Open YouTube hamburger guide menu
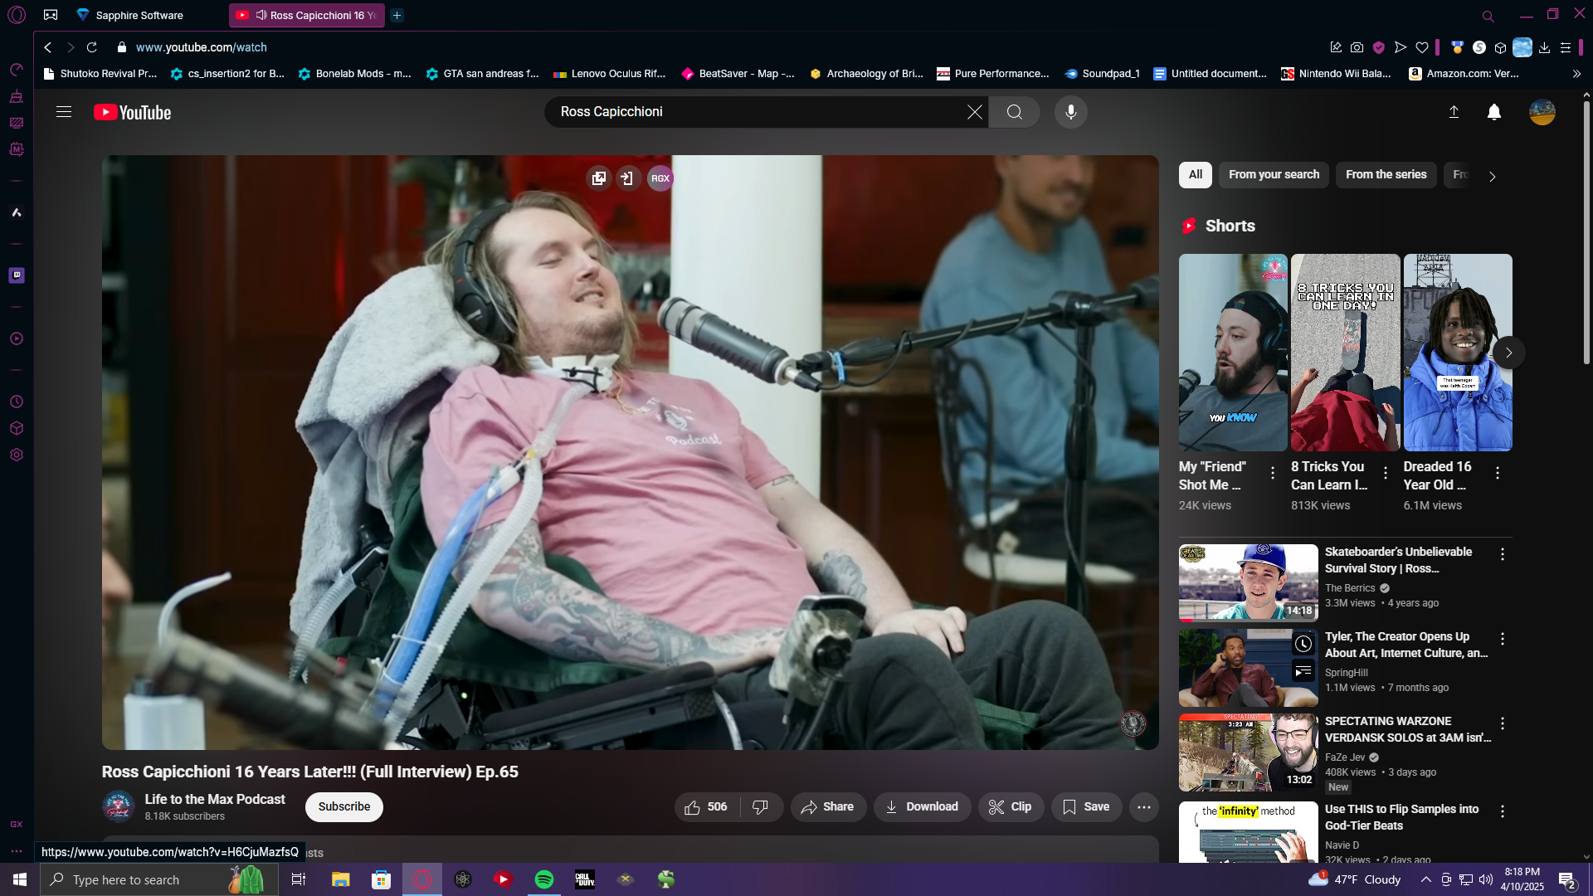The image size is (1593, 896). pyautogui.click(x=64, y=112)
